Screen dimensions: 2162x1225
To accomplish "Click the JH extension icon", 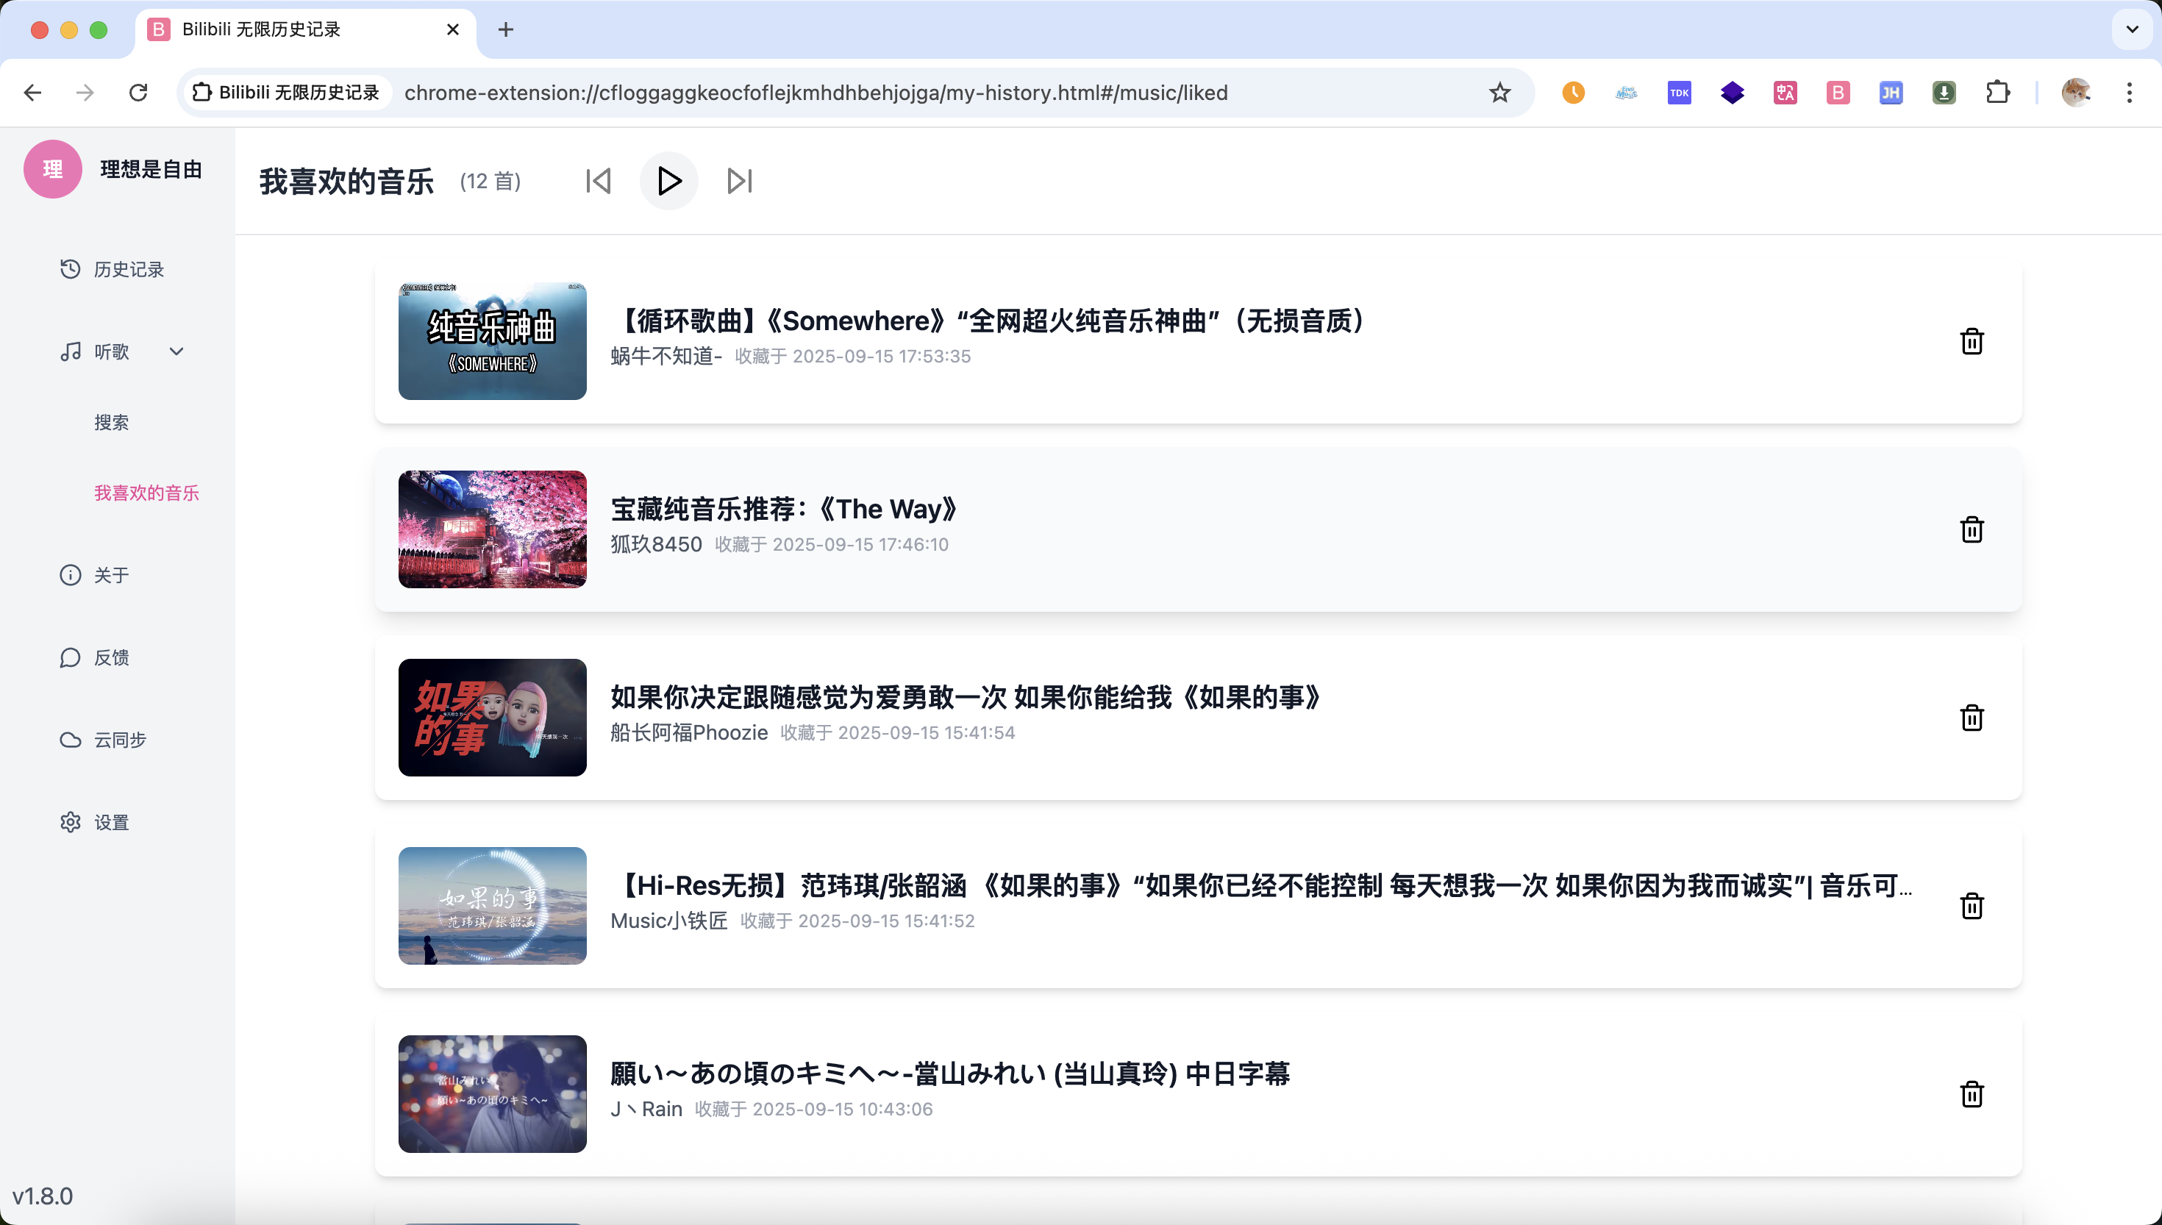I will 1891,93.
